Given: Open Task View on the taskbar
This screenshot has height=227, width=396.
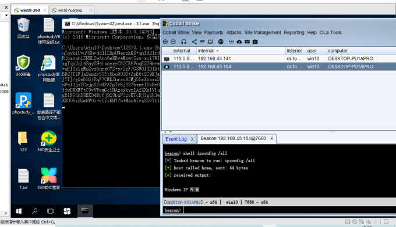Looking at the screenshot, I should (51, 211).
